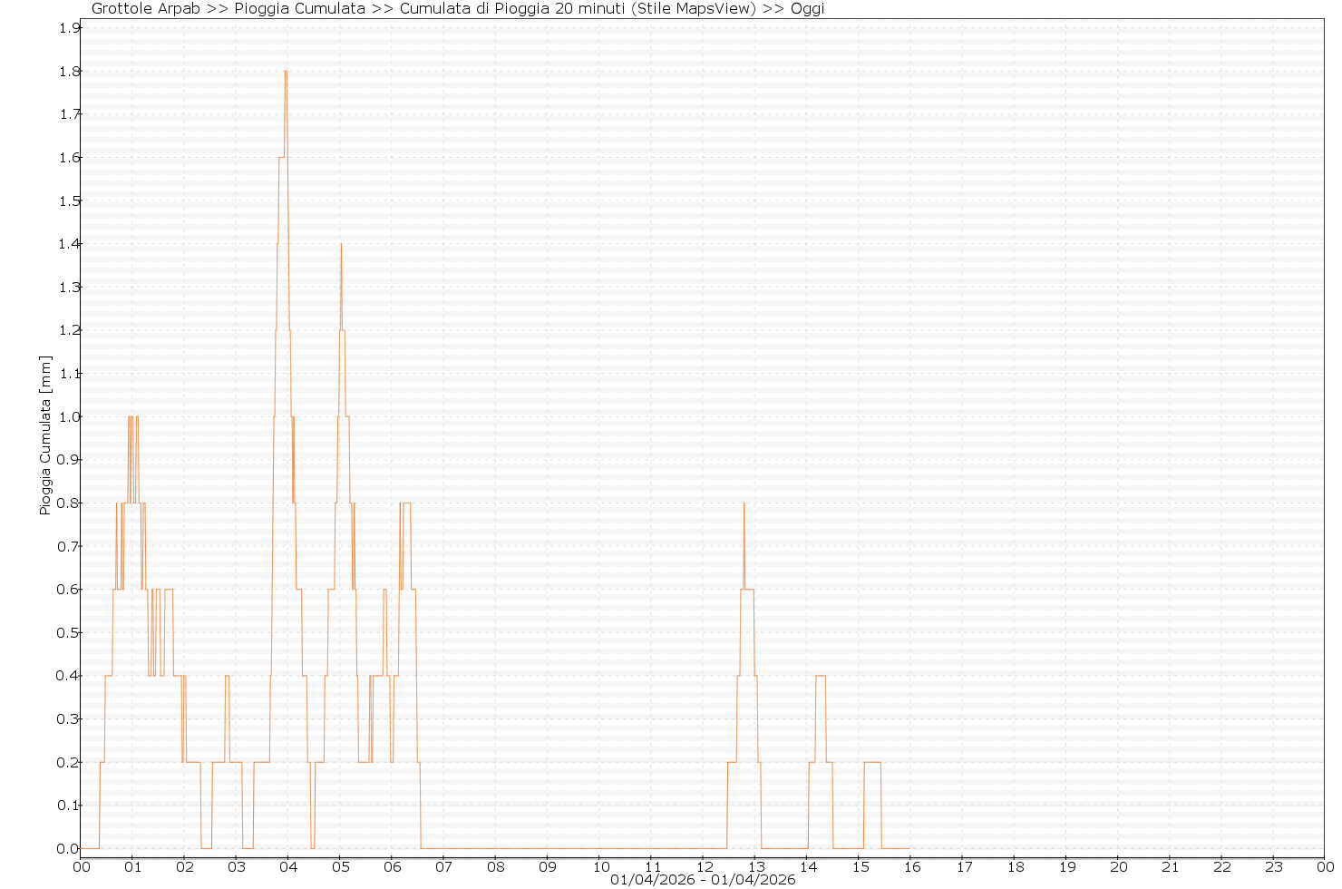The height and width of the screenshot is (889, 1342).
Task: Click the vertical "Pioggia Cumulata [mm]" axis label
Action: 45,435
